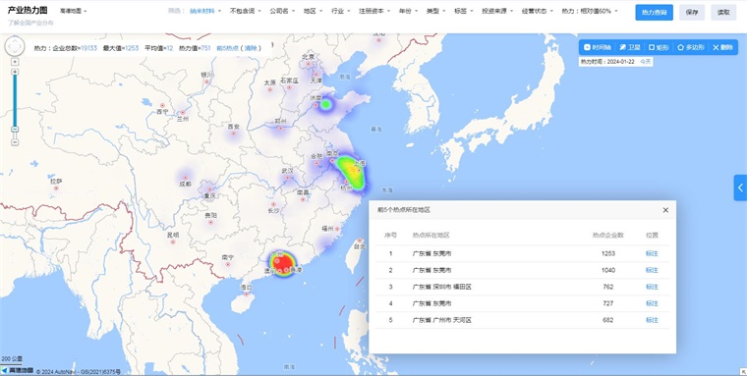Close the 前5个热点所在地区 dialog
The height and width of the screenshot is (376, 747).
pos(665,210)
